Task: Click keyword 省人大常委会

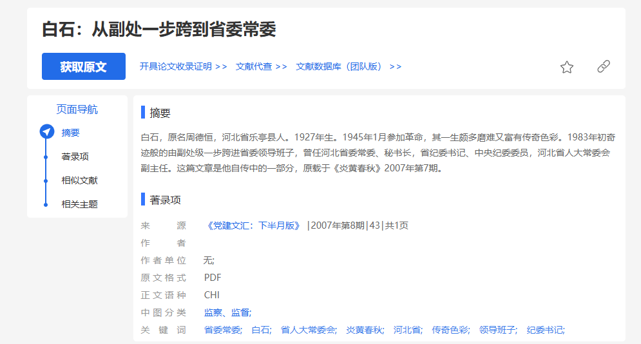Action: tap(308, 330)
